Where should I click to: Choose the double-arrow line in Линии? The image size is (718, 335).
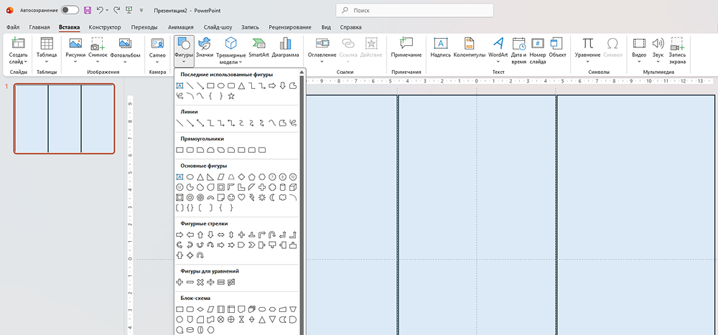point(200,123)
